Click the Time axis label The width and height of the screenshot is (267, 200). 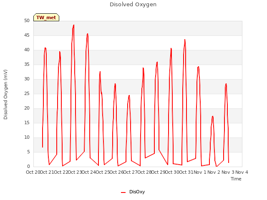tap(236, 179)
